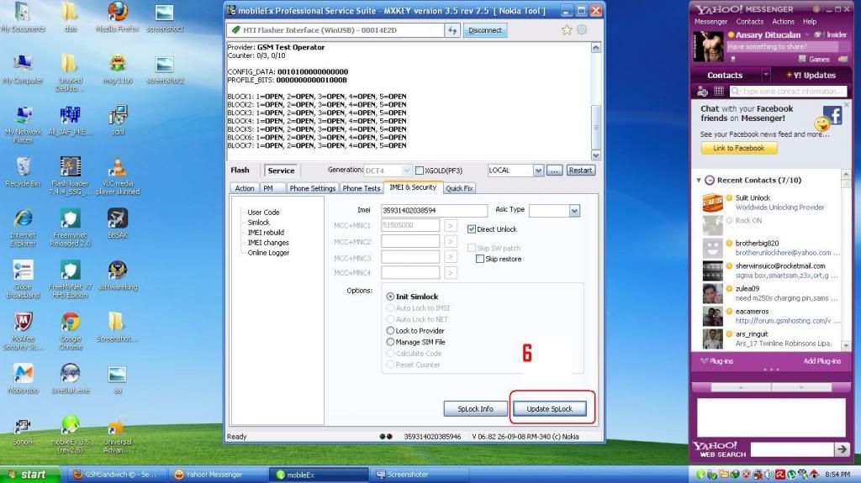
Task: Uncheck the Direct Unlock checkbox
Action: click(x=471, y=228)
